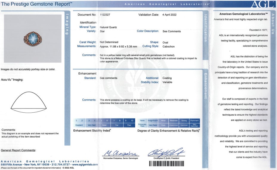Screen dimensions: 277x170
Task: Open the About Us side tab
Action: point(273,24)
